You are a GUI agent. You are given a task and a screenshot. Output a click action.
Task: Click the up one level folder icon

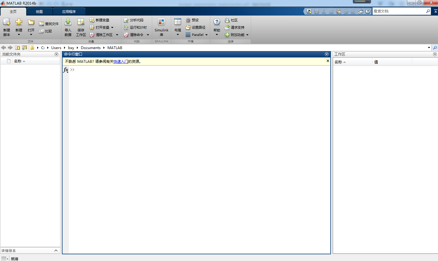(x=17, y=48)
